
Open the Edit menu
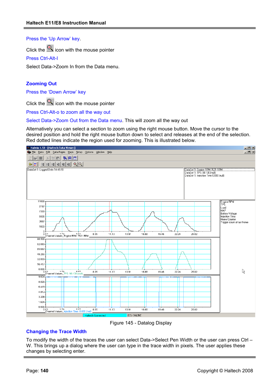[48, 152]
